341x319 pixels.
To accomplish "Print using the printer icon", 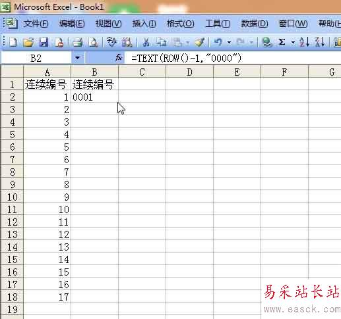I will [77, 42].
